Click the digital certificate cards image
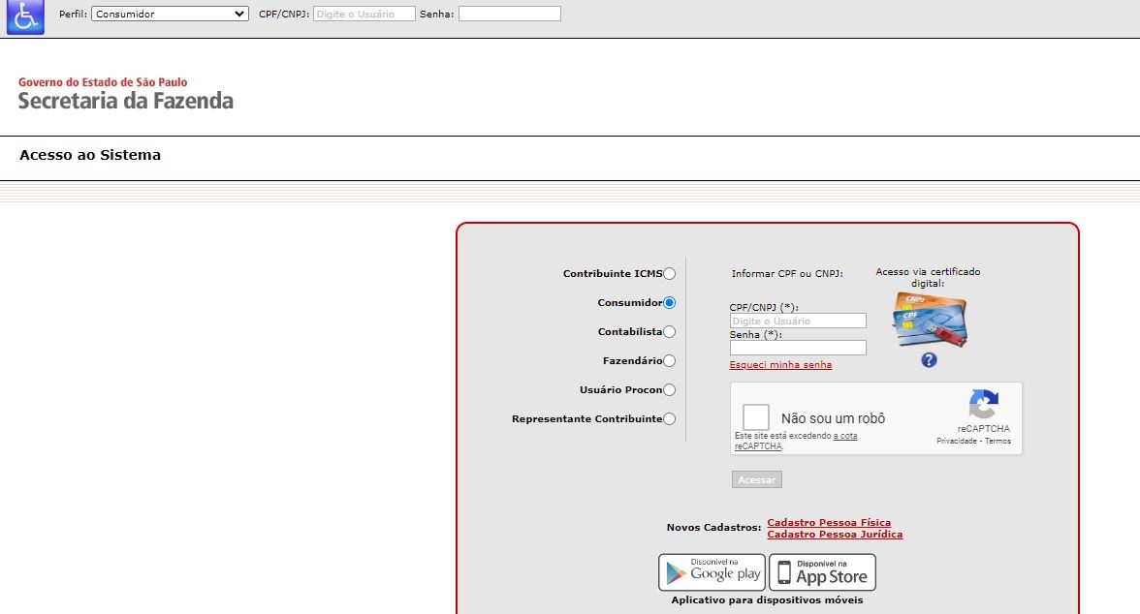1140x614 pixels. 930,320
